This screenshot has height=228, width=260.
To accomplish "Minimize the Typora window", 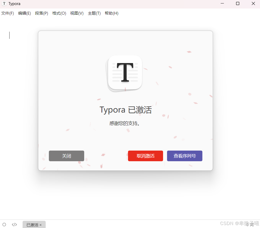I will (222, 3).
